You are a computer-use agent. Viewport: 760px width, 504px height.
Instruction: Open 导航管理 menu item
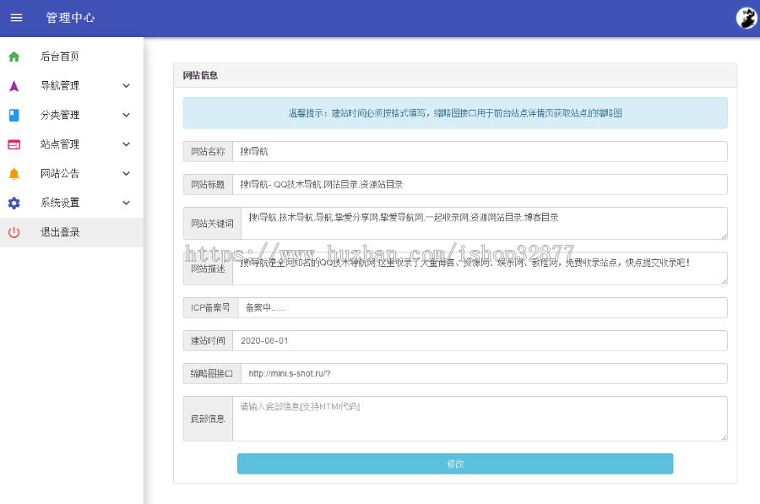[72, 86]
